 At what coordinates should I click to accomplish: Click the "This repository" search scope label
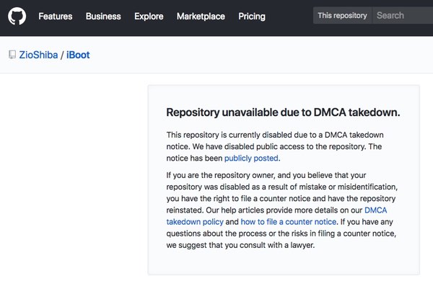click(342, 15)
